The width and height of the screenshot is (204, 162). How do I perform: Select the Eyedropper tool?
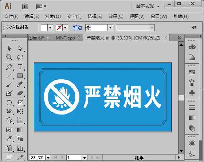[9, 139]
